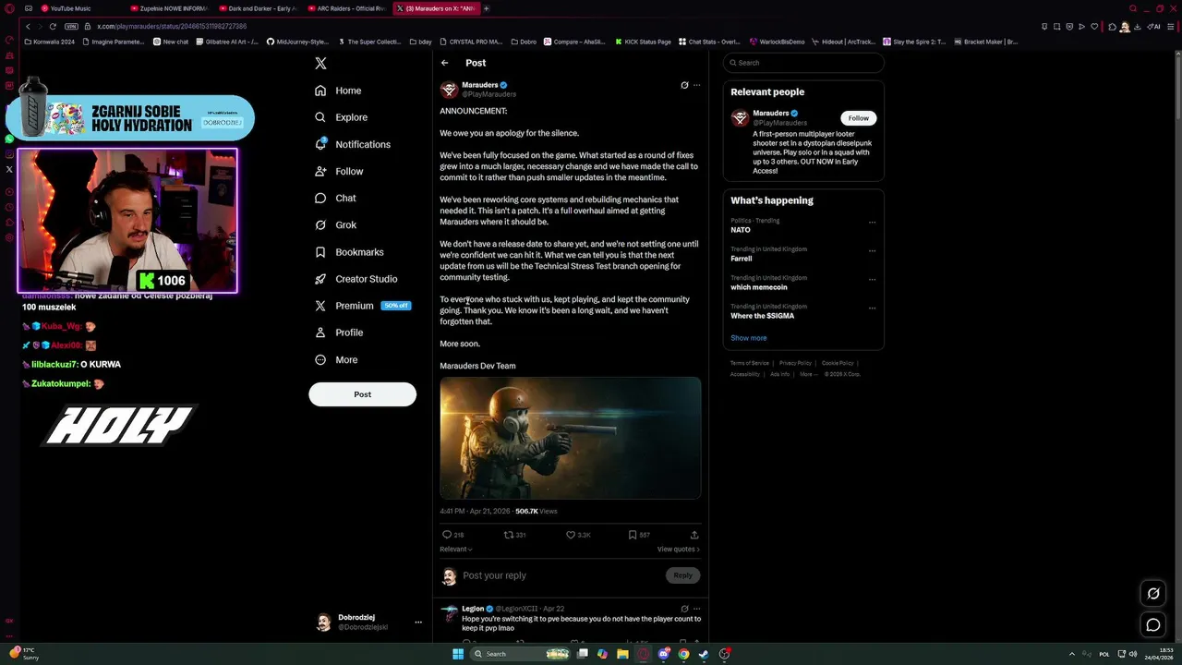
Task: Click the Grok icon on the Marauders post
Action: tap(684, 85)
